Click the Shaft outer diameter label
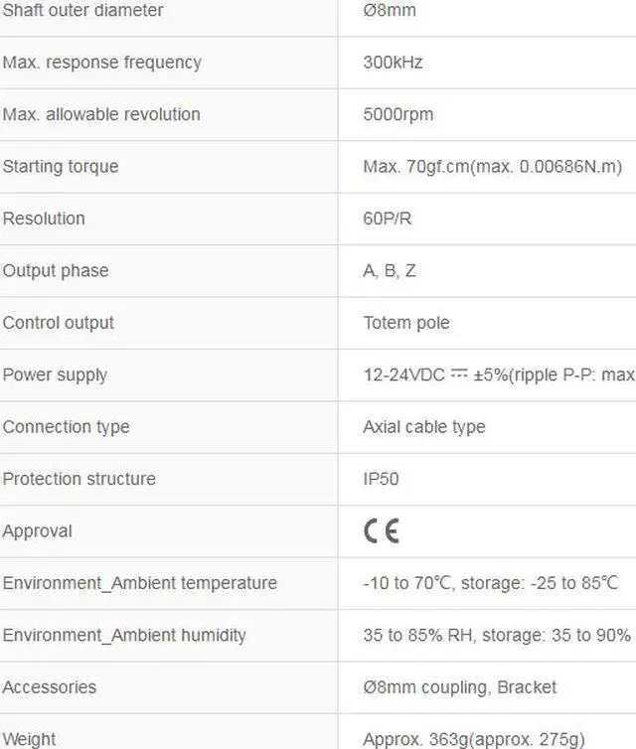636x749 pixels. [x=83, y=11]
